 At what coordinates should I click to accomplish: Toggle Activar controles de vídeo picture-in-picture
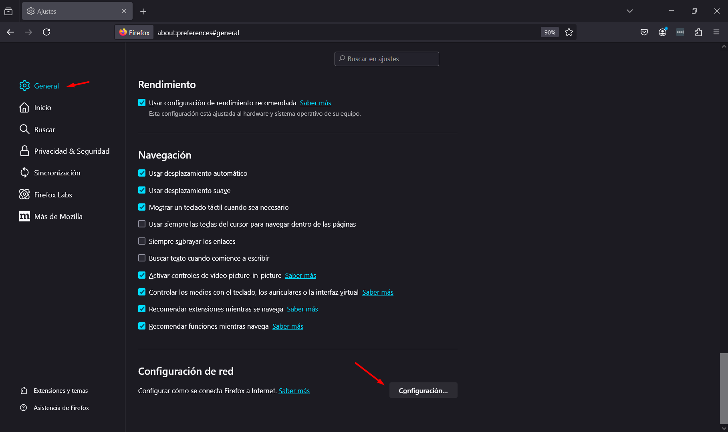click(142, 275)
